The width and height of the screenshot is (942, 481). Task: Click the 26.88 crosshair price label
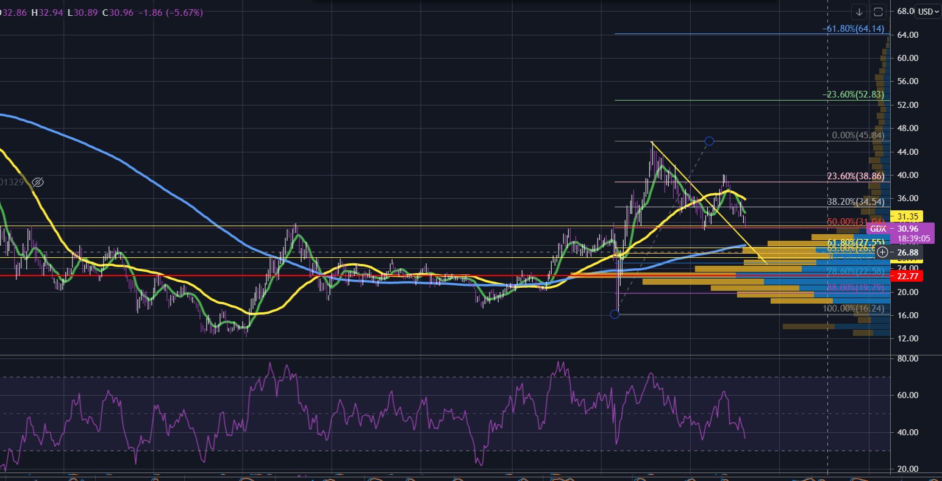pyautogui.click(x=908, y=252)
